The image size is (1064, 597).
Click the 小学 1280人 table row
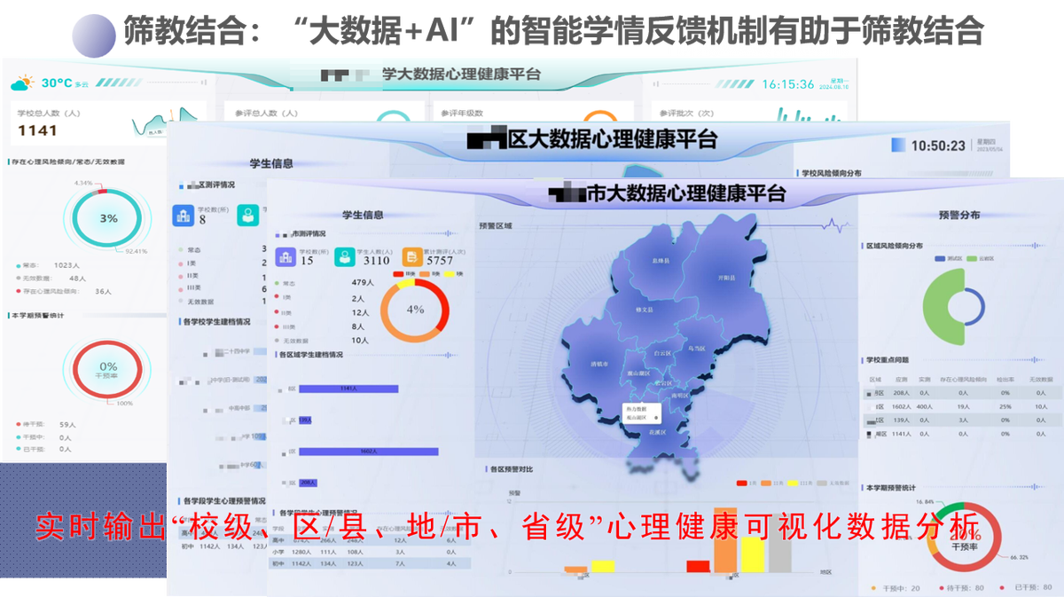coord(369,551)
